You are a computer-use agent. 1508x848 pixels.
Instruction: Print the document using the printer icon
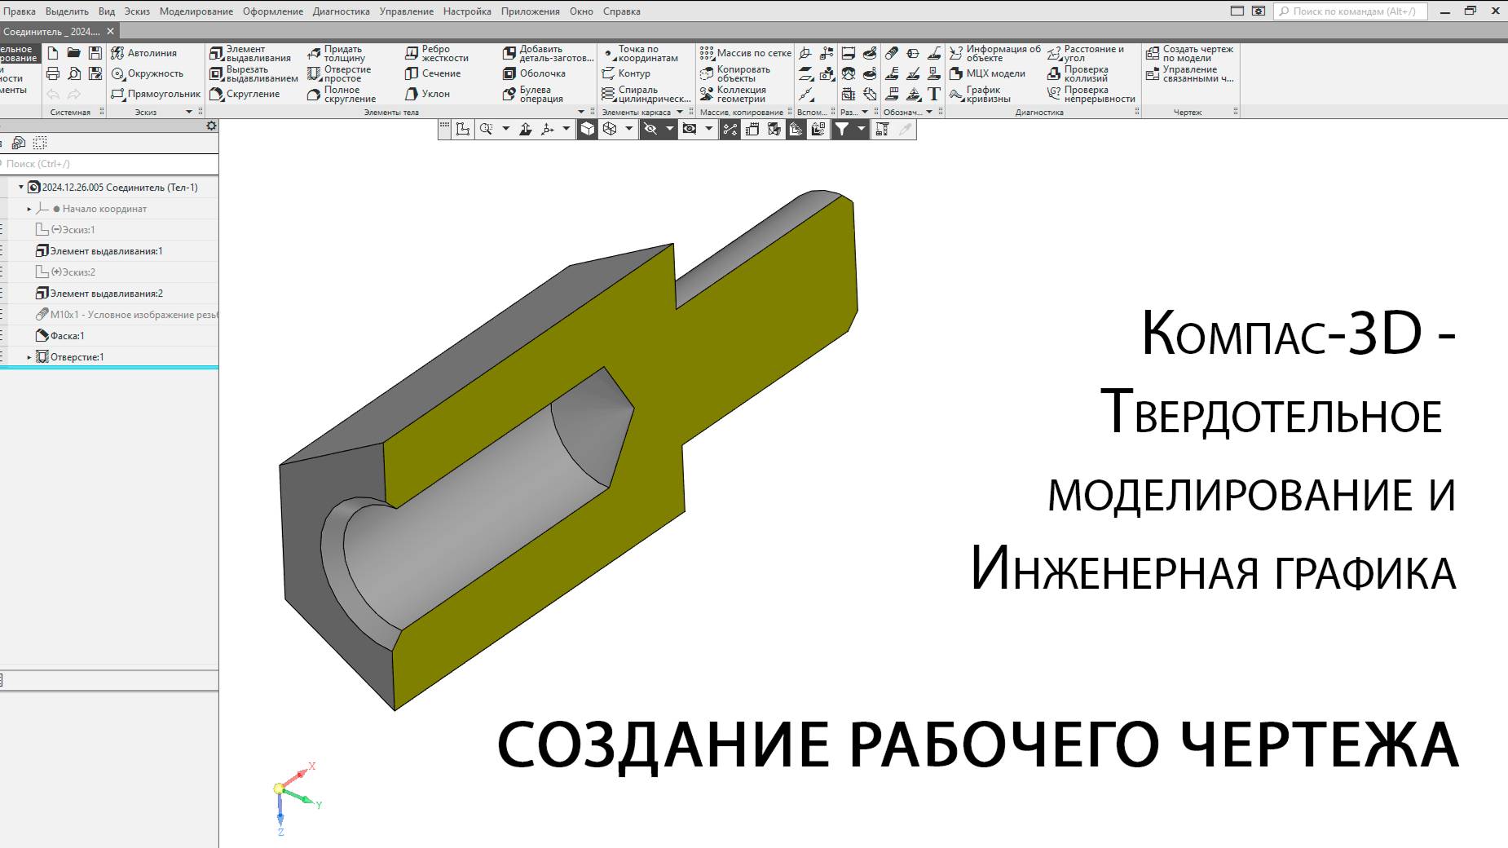click(x=53, y=73)
